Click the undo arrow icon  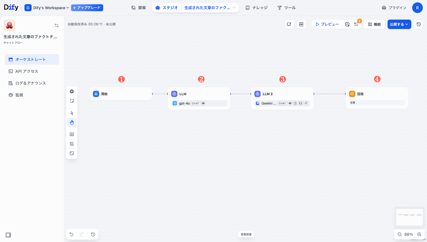point(72,234)
